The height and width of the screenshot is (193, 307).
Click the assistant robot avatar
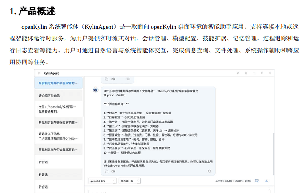[x=96, y=90]
